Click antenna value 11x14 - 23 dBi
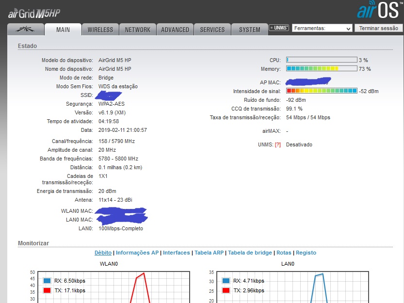The width and height of the screenshot is (404, 303). point(115,200)
